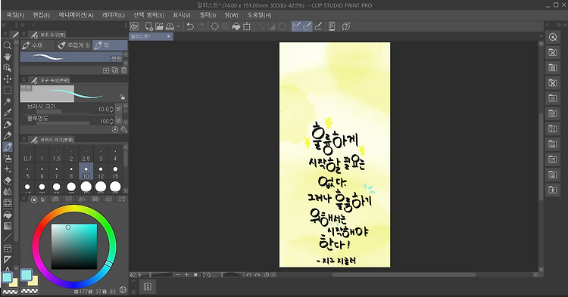Select the Fill bucket tool in toolbar
This screenshot has width=568, height=297.
pos(8,215)
